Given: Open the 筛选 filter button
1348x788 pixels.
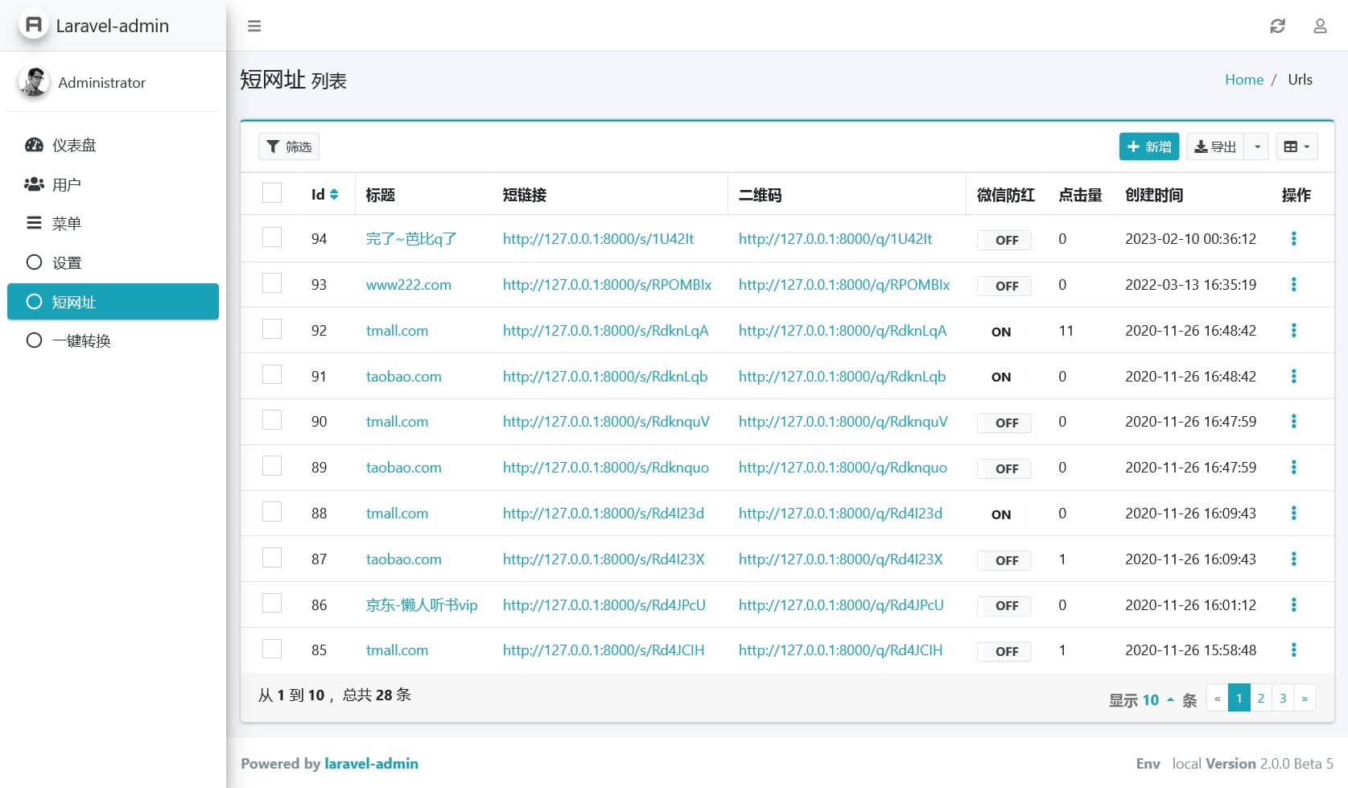Looking at the screenshot, I should click(289, 146).
